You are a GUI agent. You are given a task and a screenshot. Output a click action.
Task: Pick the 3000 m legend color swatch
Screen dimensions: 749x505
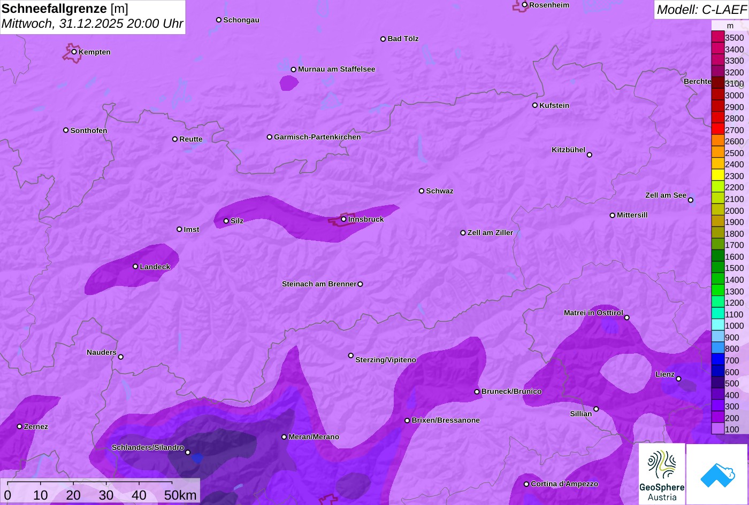point(717,95)
